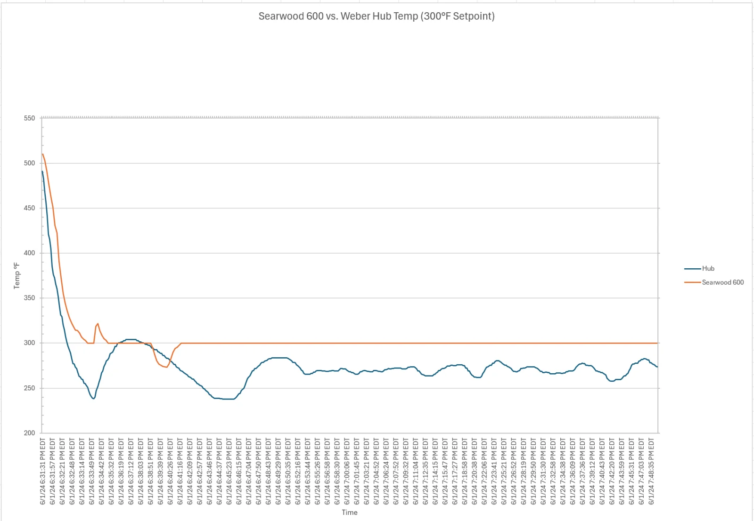The image size is (754, 521).
Task: Click the 500 y-axis tick label
Action: point(29,163)
